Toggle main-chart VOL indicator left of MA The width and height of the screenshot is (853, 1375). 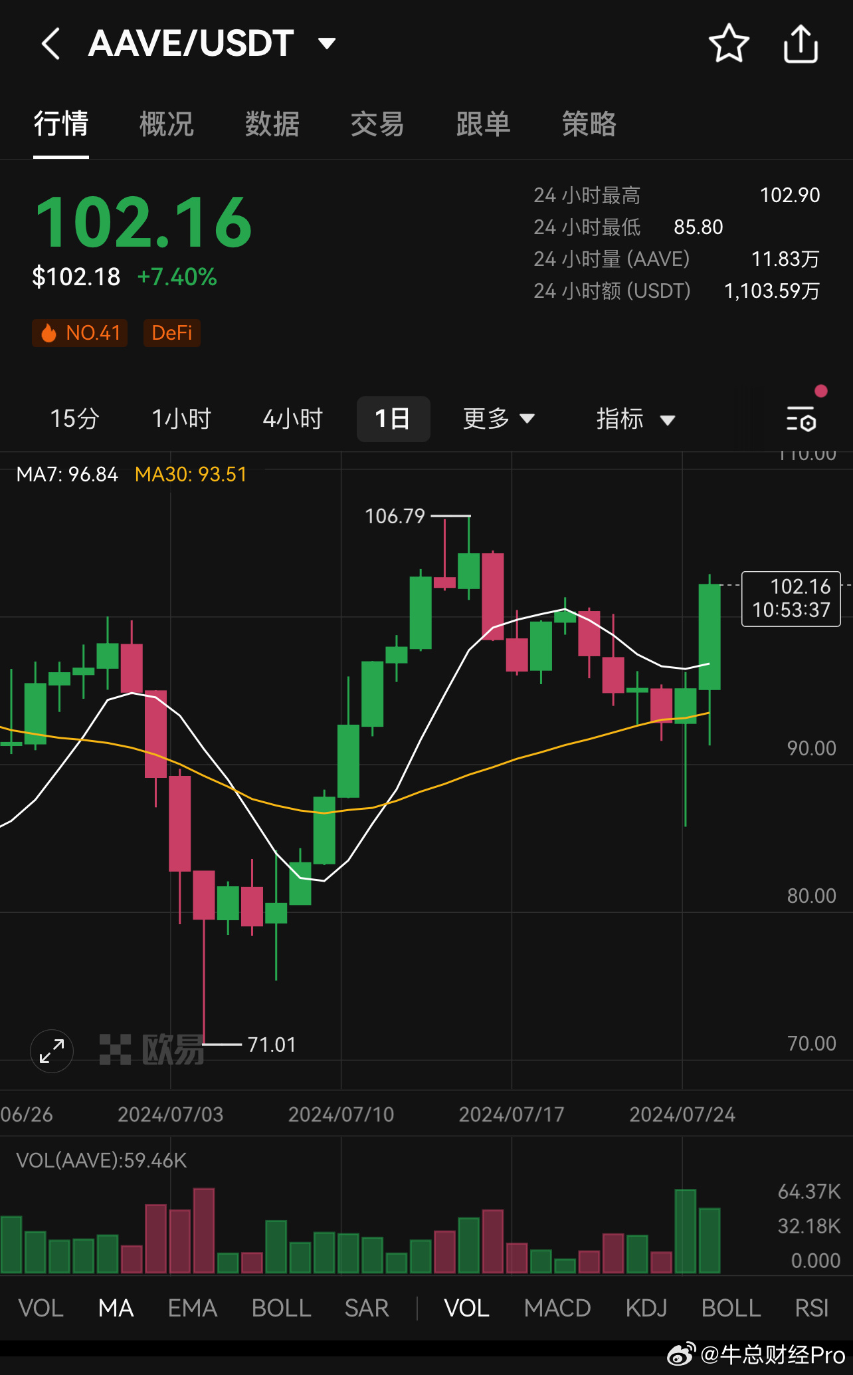click(x=41, y=1308)
